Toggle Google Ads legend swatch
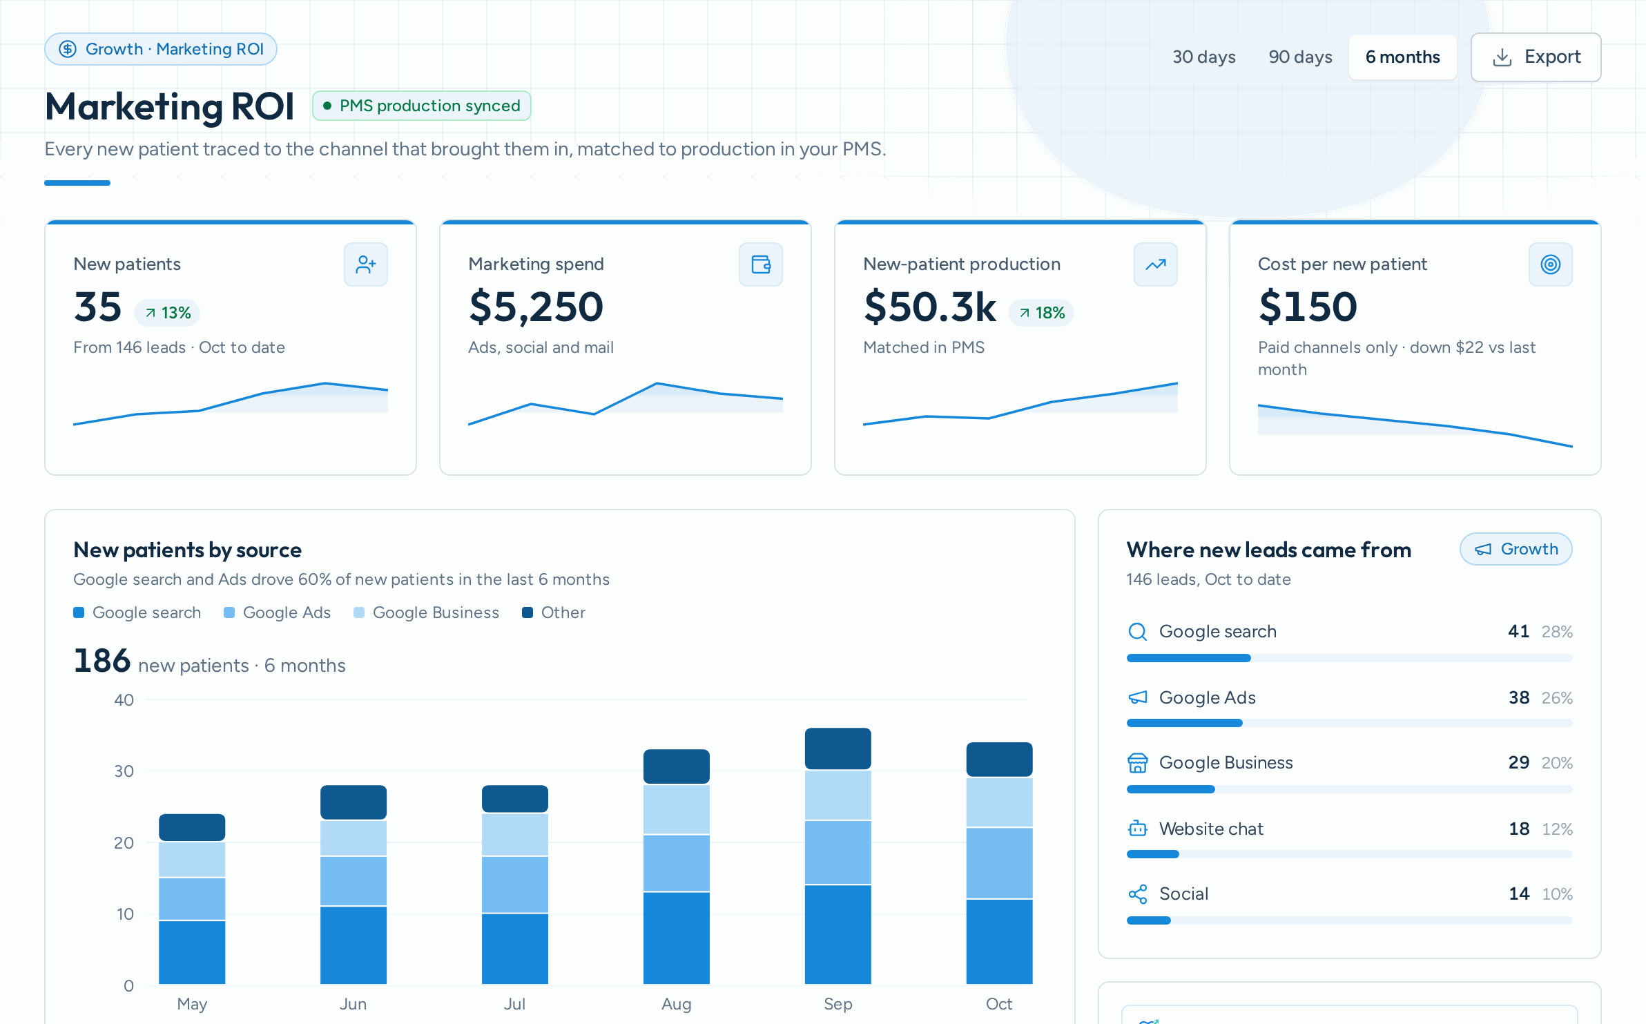 click(x=229, y=613)
